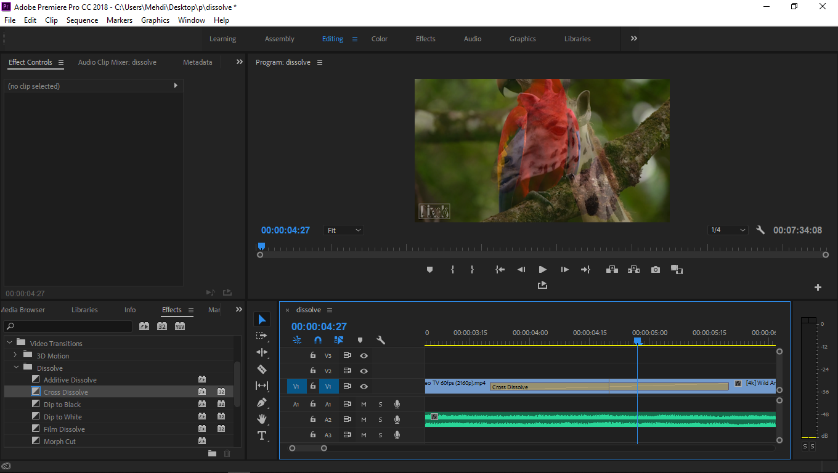Screen dimensions: 838x473
Task: Click the Mark In bracket button
Action: [452, 270]
